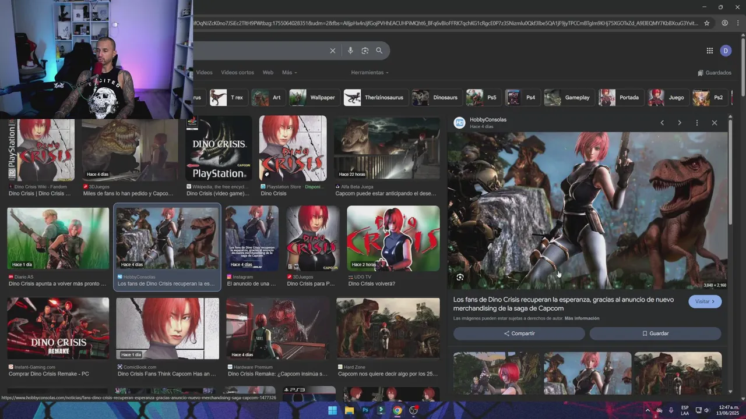Viewport: 746px width, 419px height.
Task: Open Dino Crisis Wiki Fandom thumbnail
Action: tap(41, 150)
